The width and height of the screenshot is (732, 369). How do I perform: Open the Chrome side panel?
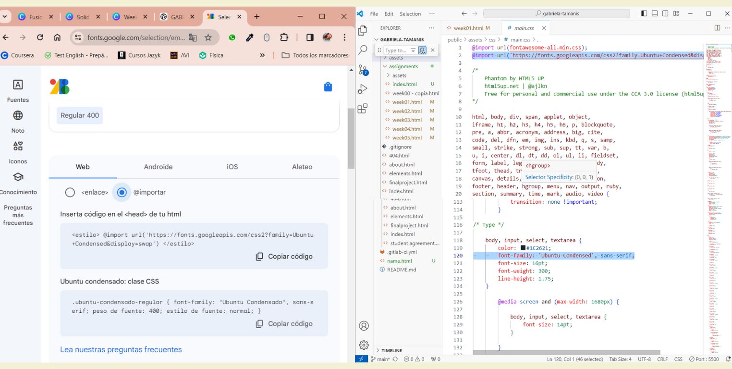(310, 37)
